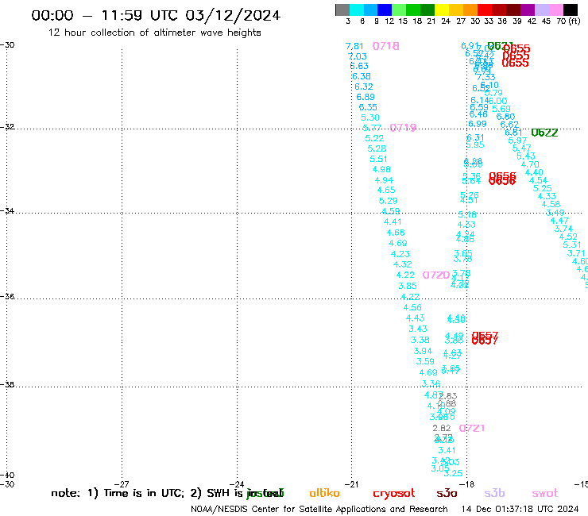This screenshot has height=516, width=588.
Task: Click the wave height value '3.94'
Action: click(423, 351)
